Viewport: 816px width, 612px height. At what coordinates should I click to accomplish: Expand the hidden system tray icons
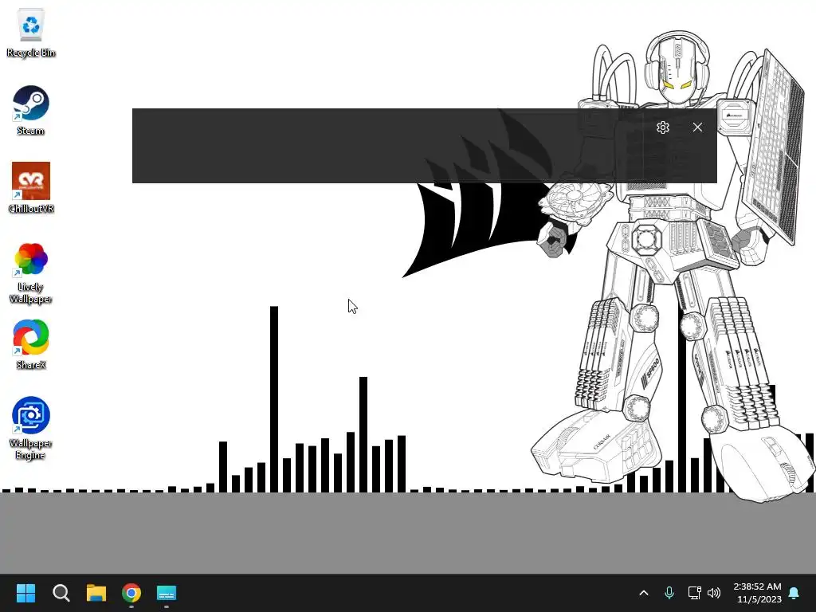[644, 593]
